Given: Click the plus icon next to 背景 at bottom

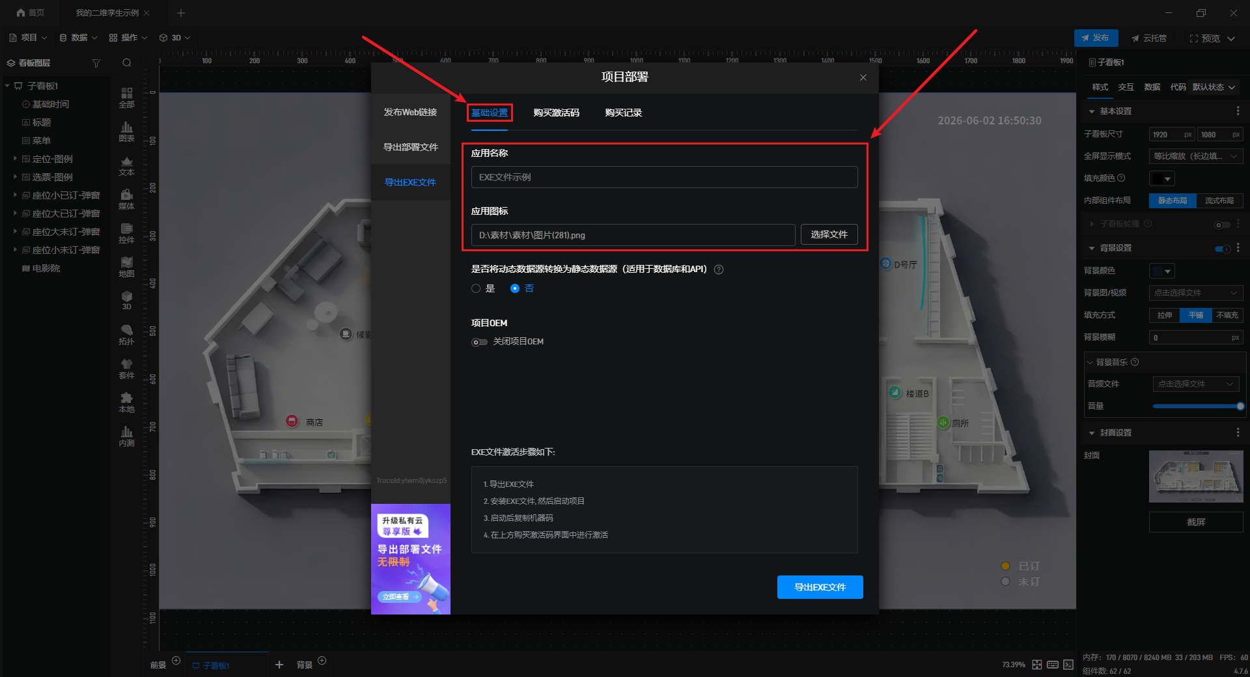Looking at the screenshot, I should point(322,660).
